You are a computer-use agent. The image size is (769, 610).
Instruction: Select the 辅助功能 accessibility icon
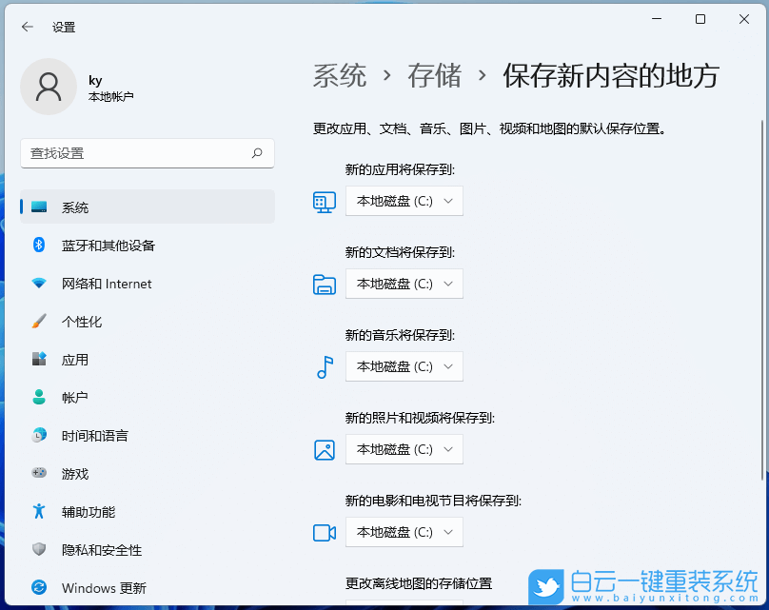coord(38,512)
